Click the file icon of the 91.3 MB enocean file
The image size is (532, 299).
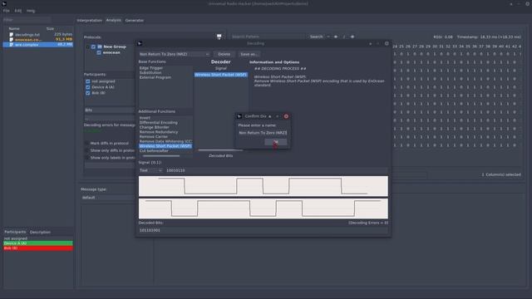click(x=11, y=40)
